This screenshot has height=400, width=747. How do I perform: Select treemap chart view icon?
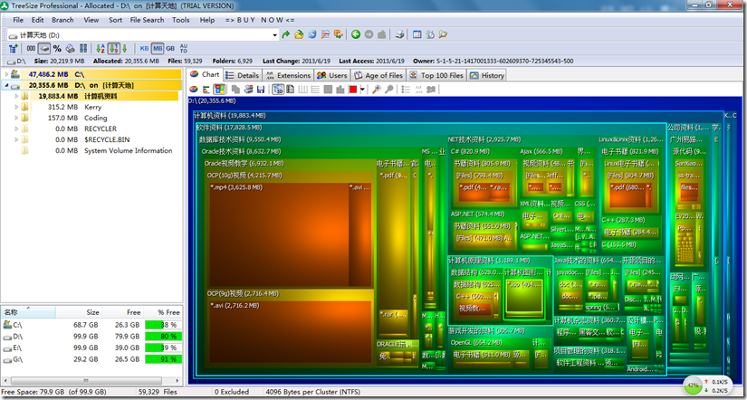pyautogui.click(x=219, y=89)
